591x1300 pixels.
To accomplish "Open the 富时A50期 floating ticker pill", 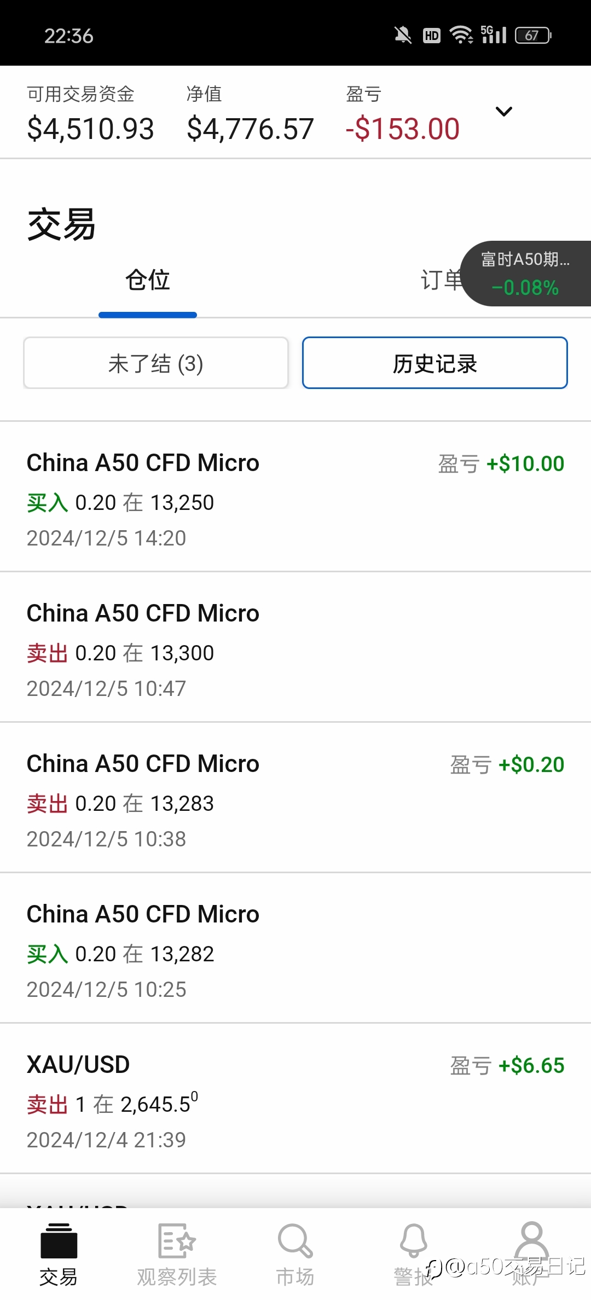I will (526, 274).
